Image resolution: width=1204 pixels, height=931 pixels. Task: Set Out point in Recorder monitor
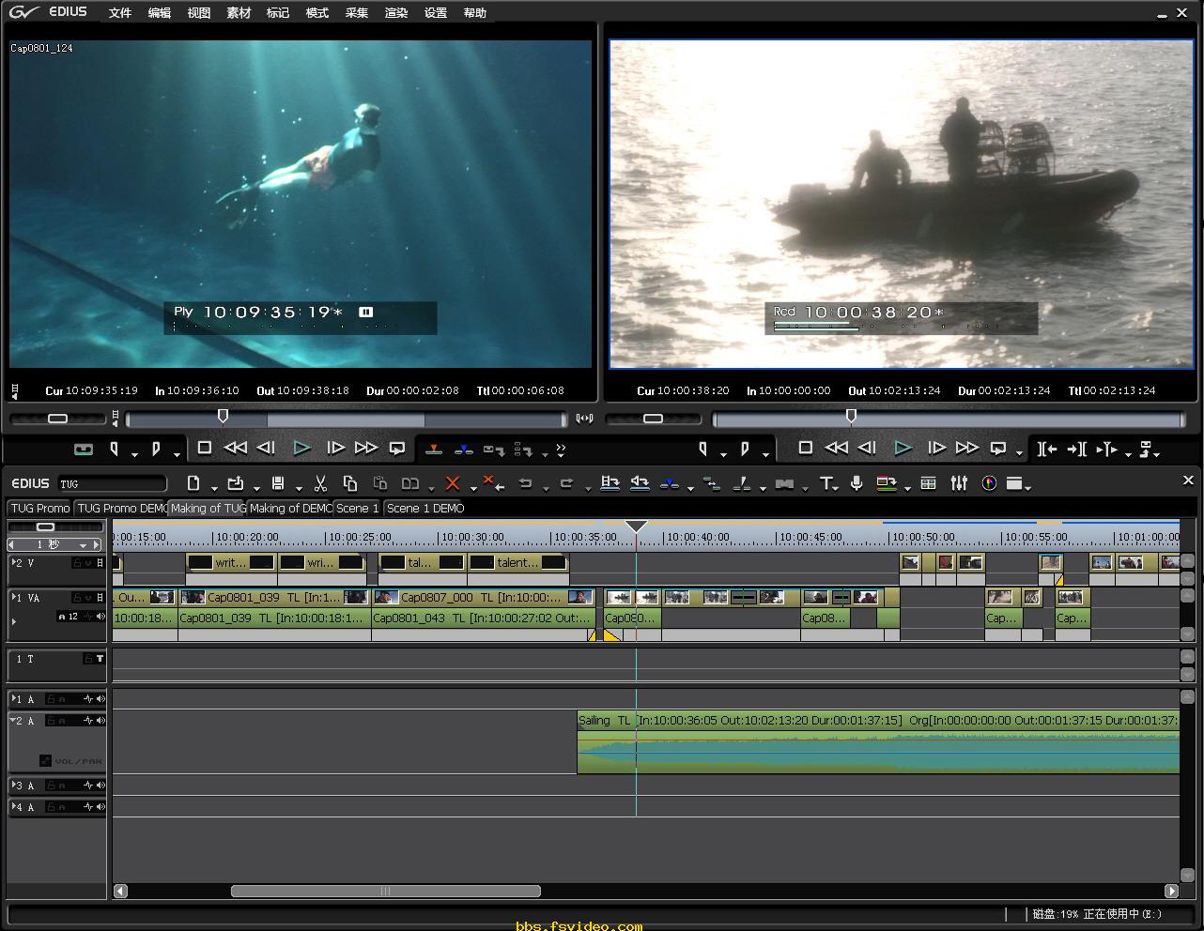point(744,449)
